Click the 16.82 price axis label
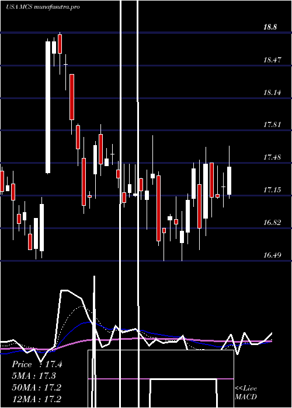292x408 pixels. tap(273, 223)
